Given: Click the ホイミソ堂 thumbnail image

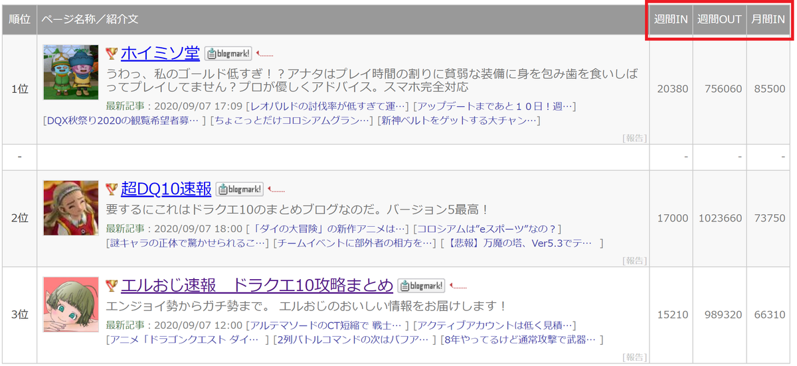Looking at the screenshot, I should tap(71, 72).
